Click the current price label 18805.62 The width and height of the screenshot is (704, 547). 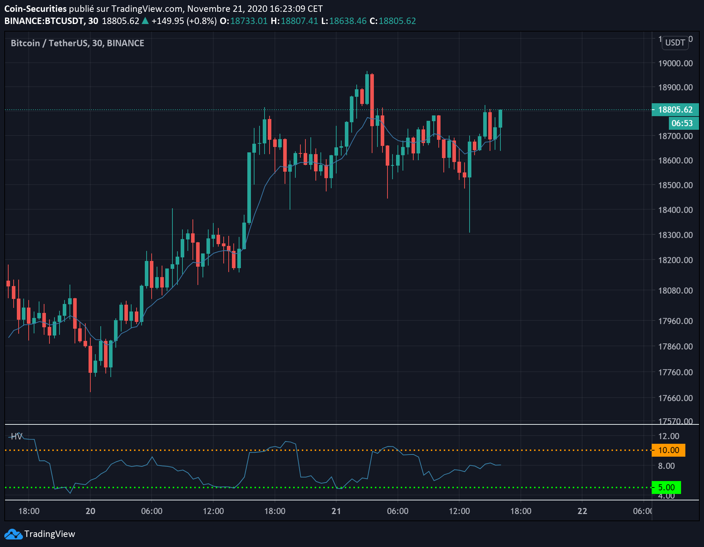coord(675,110)
